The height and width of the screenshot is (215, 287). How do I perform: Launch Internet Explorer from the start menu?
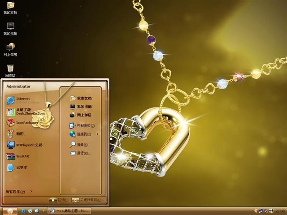pyautogui.click(x=23, y=100)
